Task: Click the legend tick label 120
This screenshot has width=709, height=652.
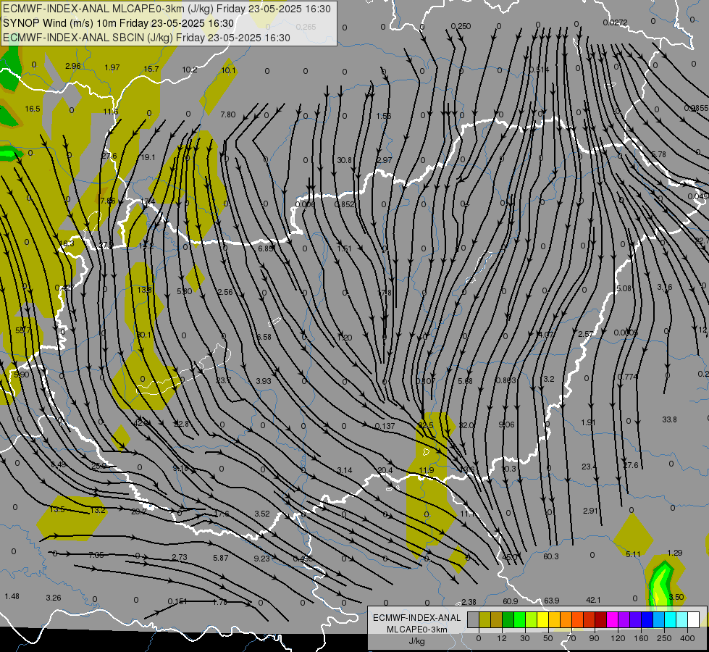Action: point(618,638)
